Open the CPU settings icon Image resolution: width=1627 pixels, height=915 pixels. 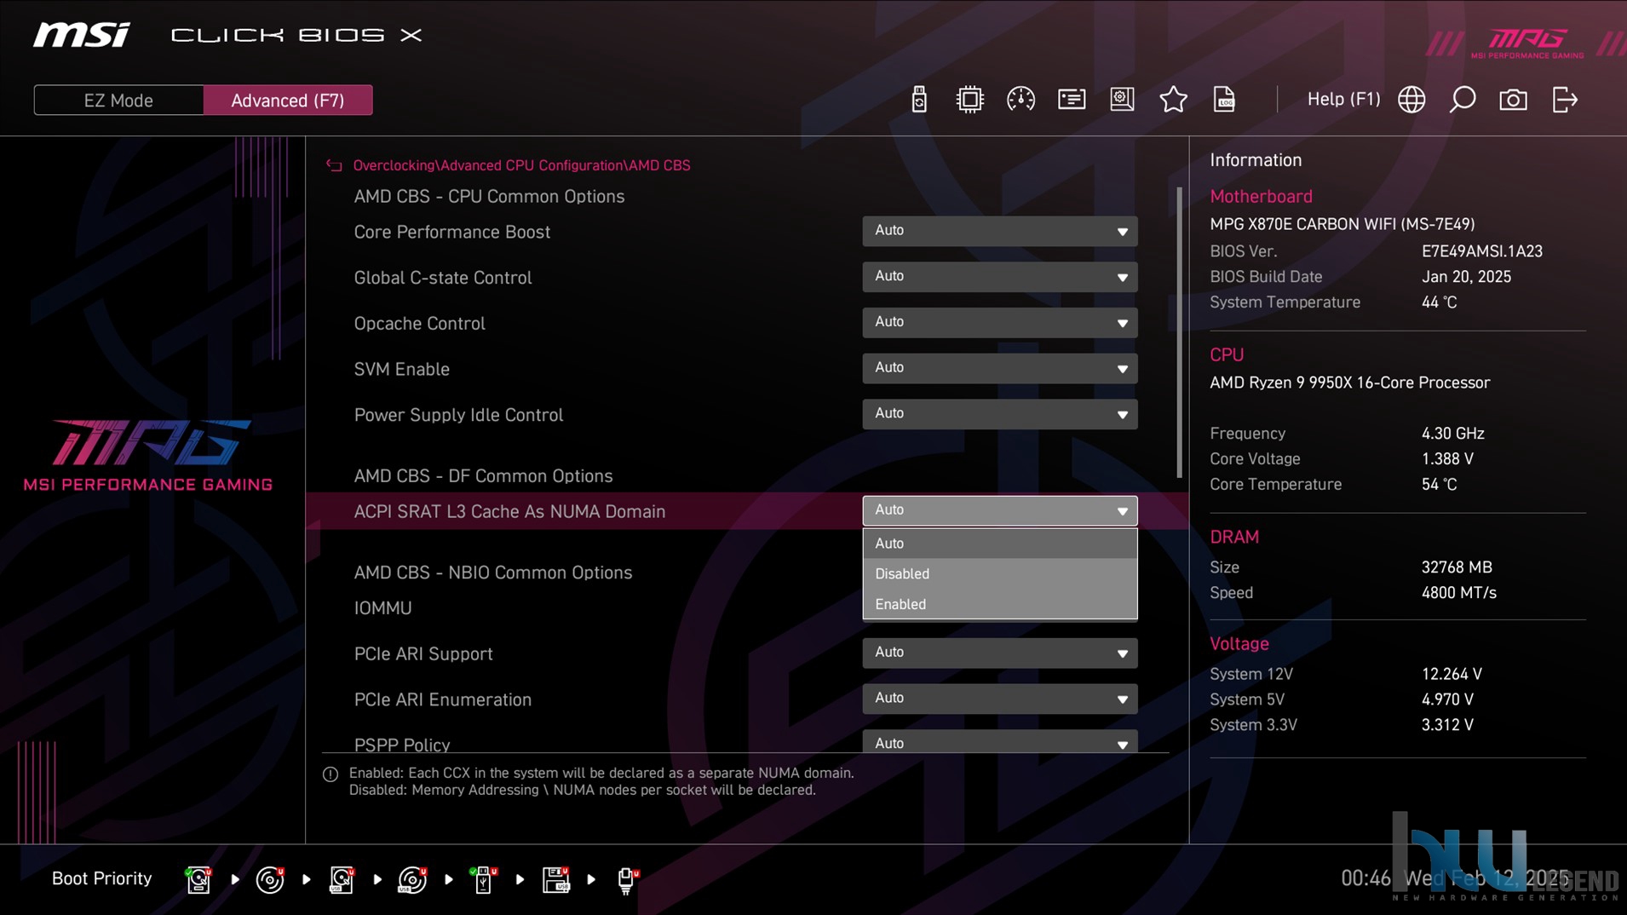(969, 100)
